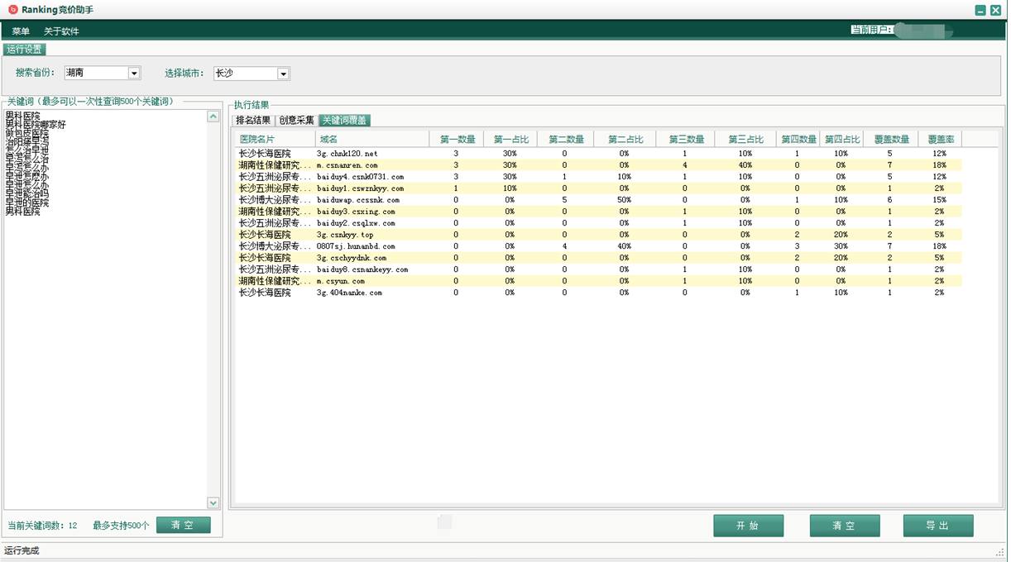Click the keyword list scroll-up arrow
This screenshot has width=1011, height=562.
[213, 117]
